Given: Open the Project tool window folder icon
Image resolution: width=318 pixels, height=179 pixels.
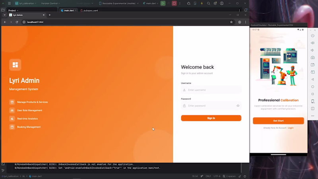Looking at the screenshot, I should pos(3,10).
